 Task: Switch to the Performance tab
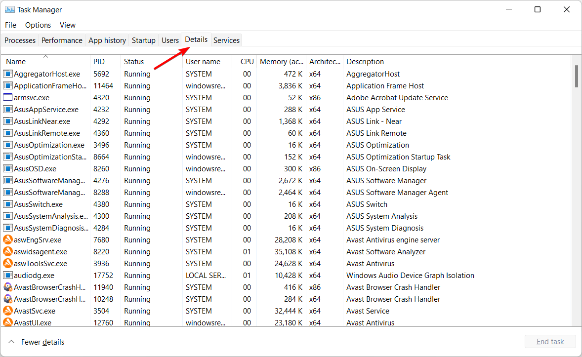(x=62, y=40)
